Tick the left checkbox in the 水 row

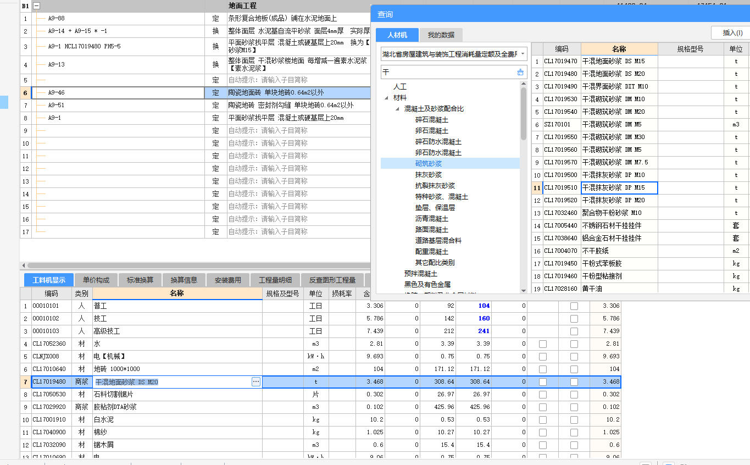tap(543, 344)
